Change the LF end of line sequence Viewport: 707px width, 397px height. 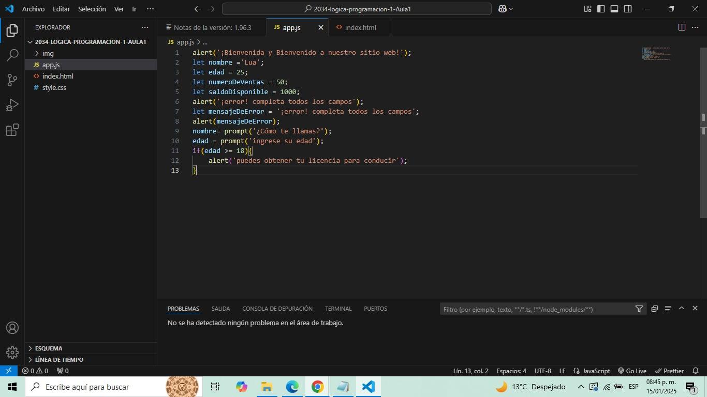tap(562, 371)
